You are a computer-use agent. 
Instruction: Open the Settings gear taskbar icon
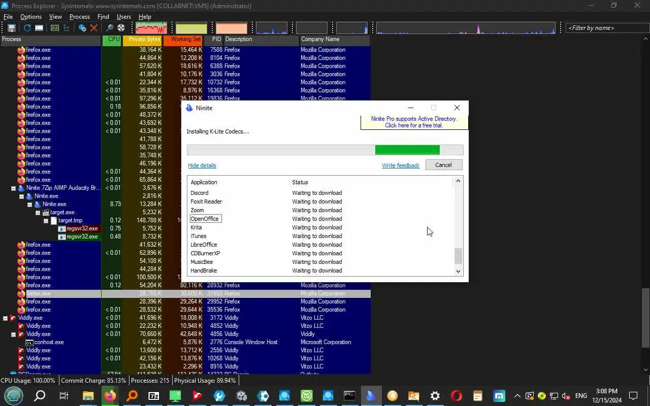coord(435,396)
